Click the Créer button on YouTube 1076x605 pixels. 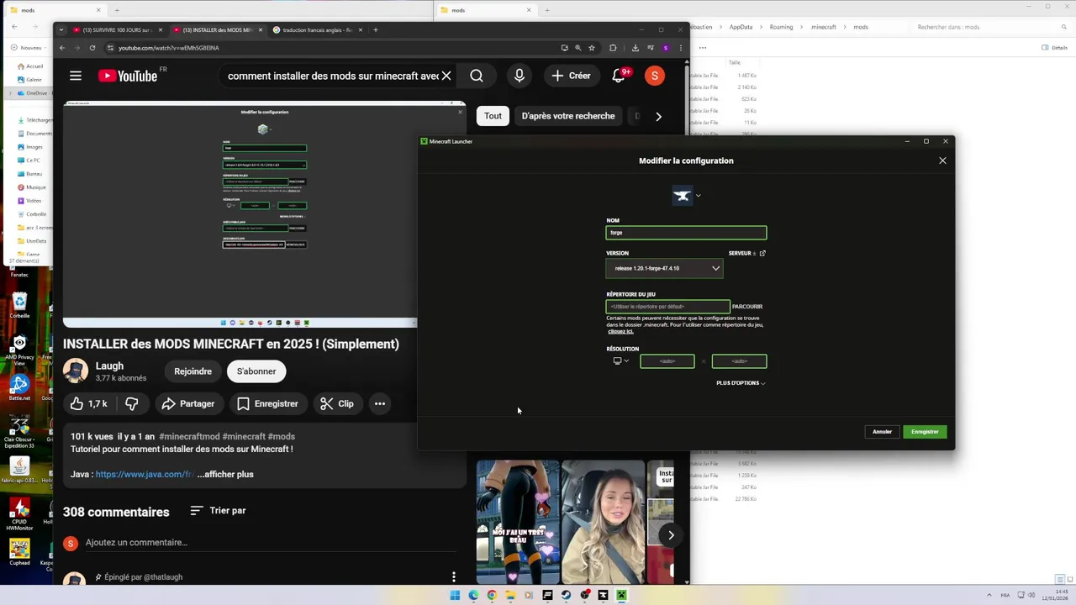(571, 76)
